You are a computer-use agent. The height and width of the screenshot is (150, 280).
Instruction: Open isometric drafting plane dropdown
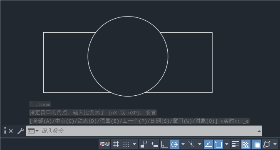coord(200,144)
